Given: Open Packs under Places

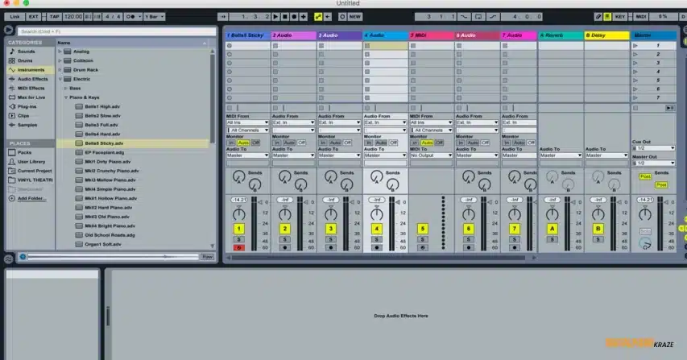Looking at the screenshot, I should pyautogui.click(x=24, y=152).
